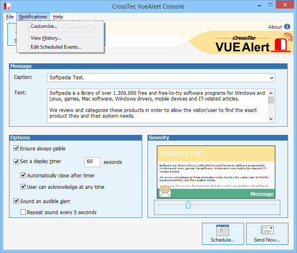Image resolution: width=297 pixels, height=253 pixels.
Task: Click the severity message preview thumbnail
Action: coord(216,172)
